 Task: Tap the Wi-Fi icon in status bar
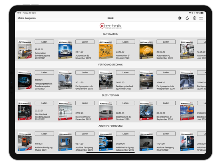pyautogui.click(x=190, y=13)
